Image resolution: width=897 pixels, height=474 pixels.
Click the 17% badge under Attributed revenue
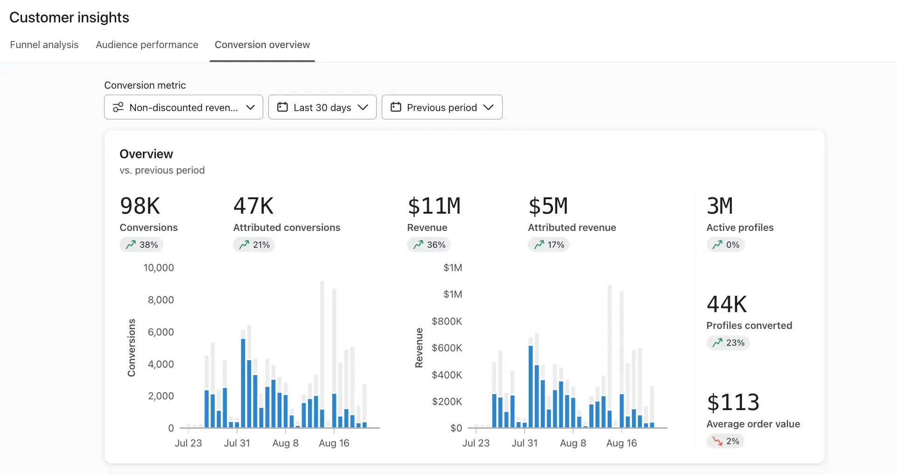point(549,244)
